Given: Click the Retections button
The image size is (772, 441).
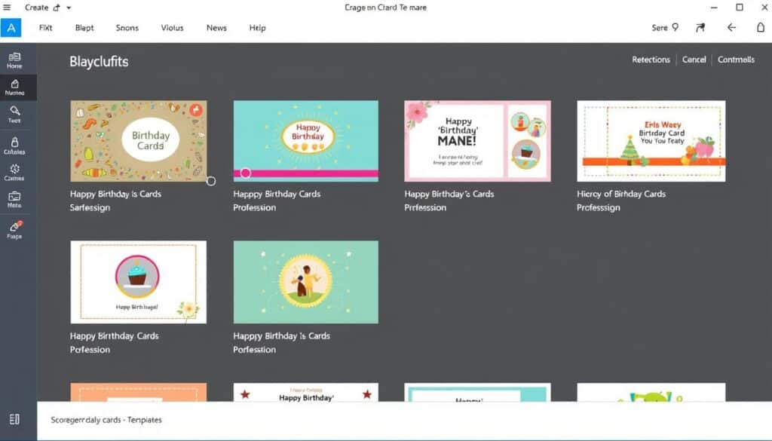Looking at the screenshot, I should (x=651, y=60).
